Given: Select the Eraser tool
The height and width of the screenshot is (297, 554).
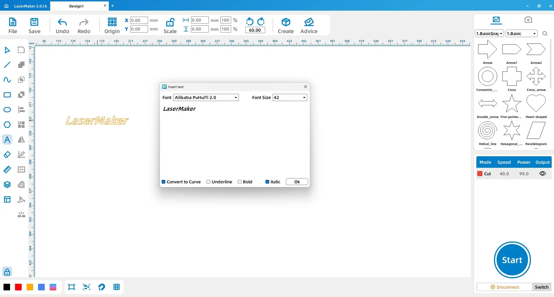Looking at the screenshot, I should 7,155.
